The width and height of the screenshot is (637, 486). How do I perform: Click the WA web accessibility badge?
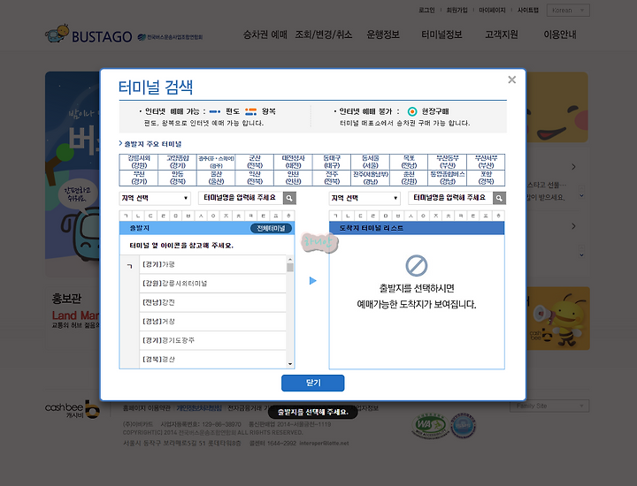(x=430, y=426)
